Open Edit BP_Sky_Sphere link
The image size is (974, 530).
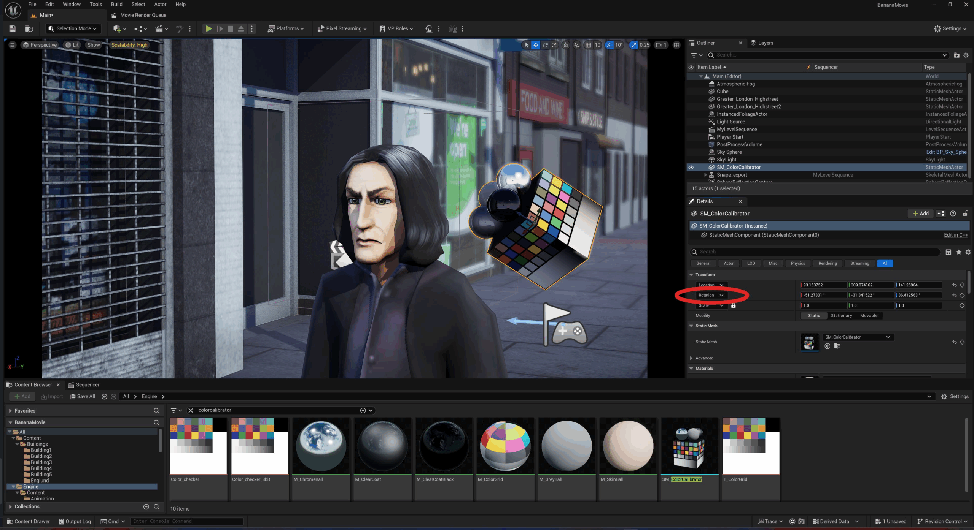coord(946,152)
